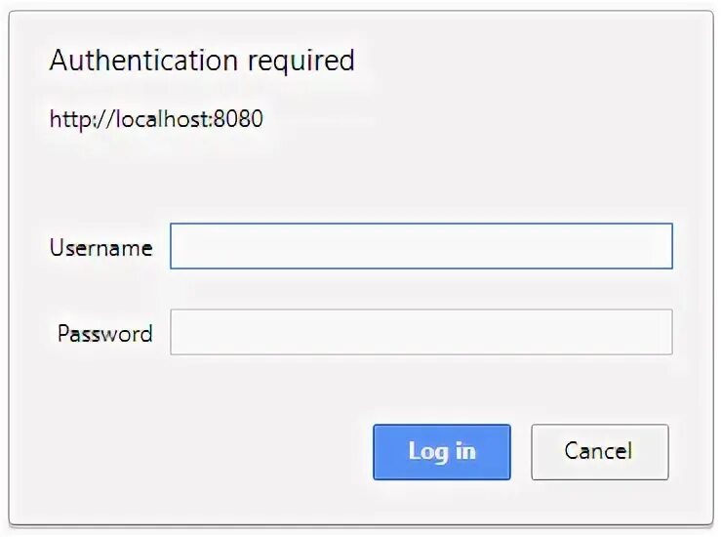Select the field beside the Password label
Screen dimensions: 722x537
421,332
